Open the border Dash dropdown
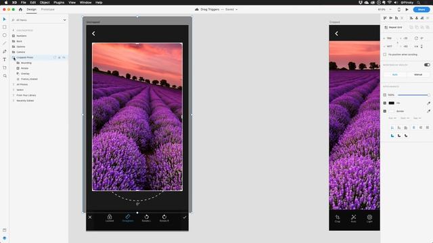Viewport: 433px width, 243px height. [405, 118]
